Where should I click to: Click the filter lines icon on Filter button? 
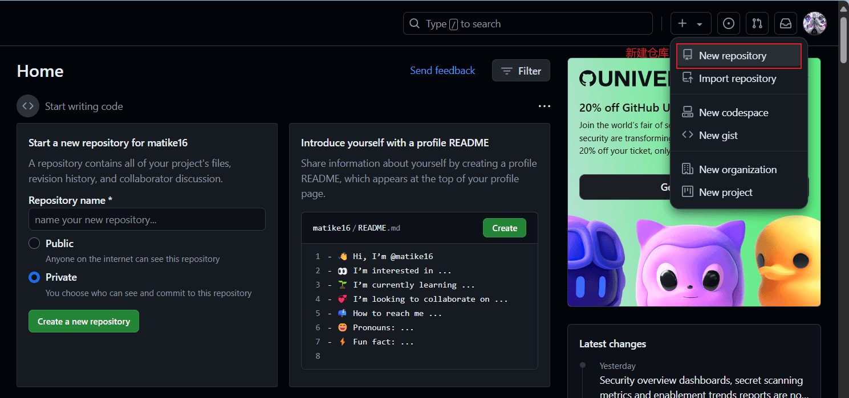click(x=506, y=71)
